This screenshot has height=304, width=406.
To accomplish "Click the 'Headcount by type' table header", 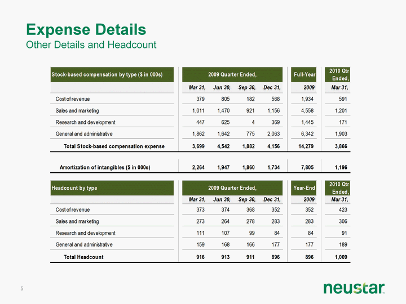I will [x=112, y=188].
